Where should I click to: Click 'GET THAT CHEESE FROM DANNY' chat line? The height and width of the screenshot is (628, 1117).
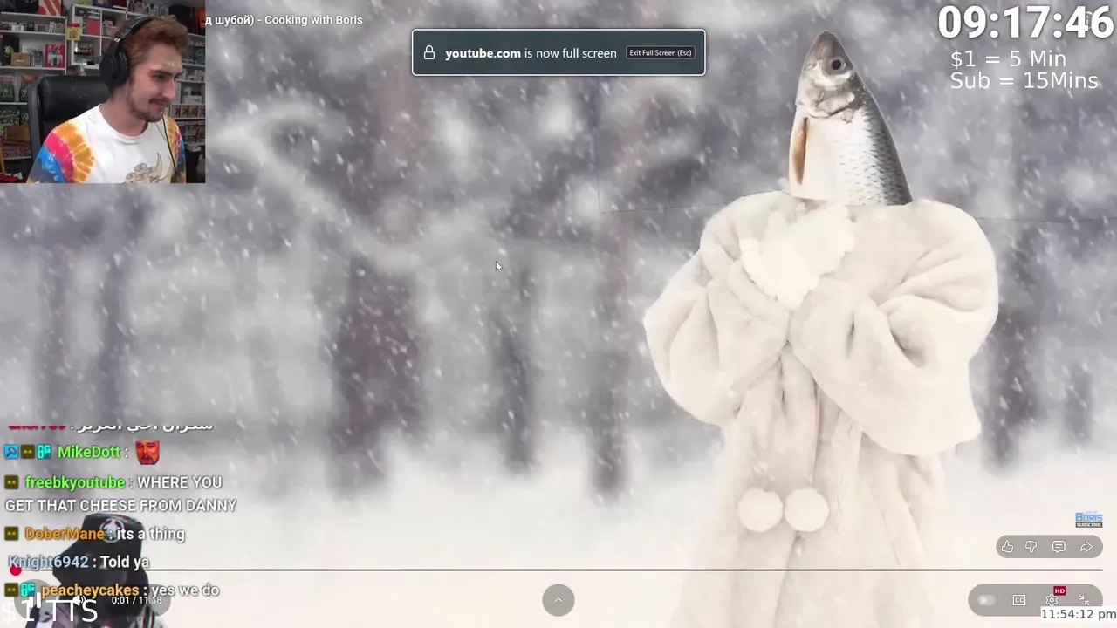[120, 506]
